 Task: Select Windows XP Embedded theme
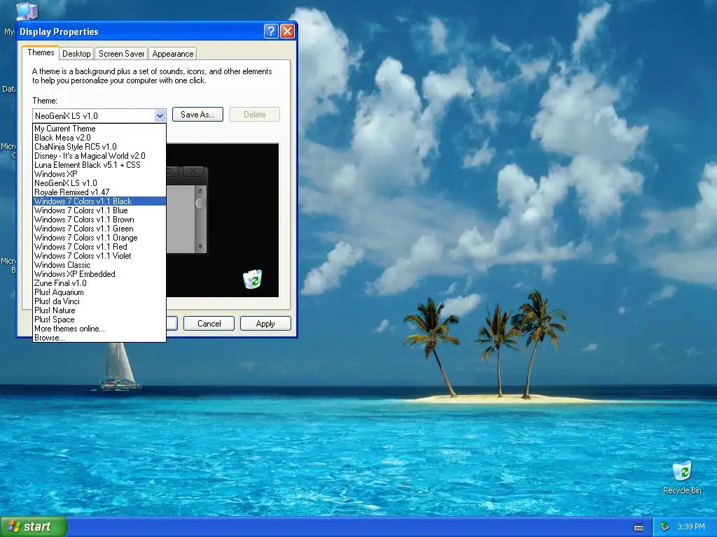click(x=99, y=274)
